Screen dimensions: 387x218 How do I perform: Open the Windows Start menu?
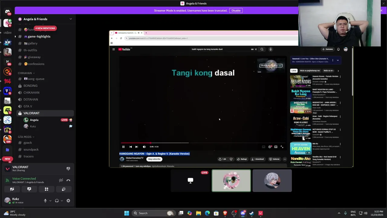coord(127,213)
